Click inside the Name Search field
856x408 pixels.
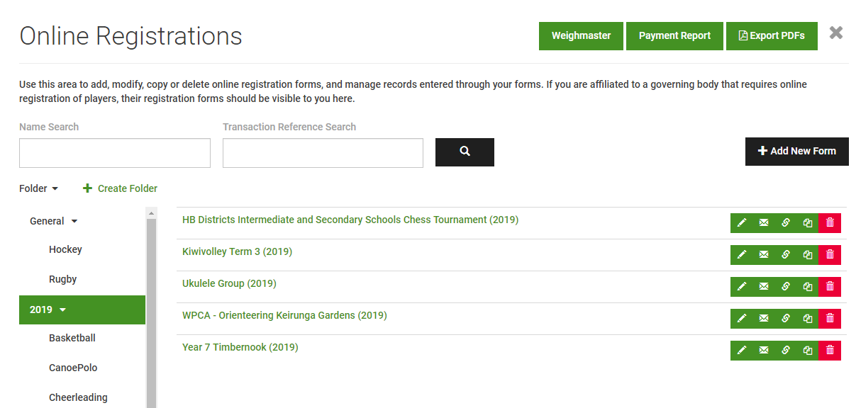tap(114, 152)
